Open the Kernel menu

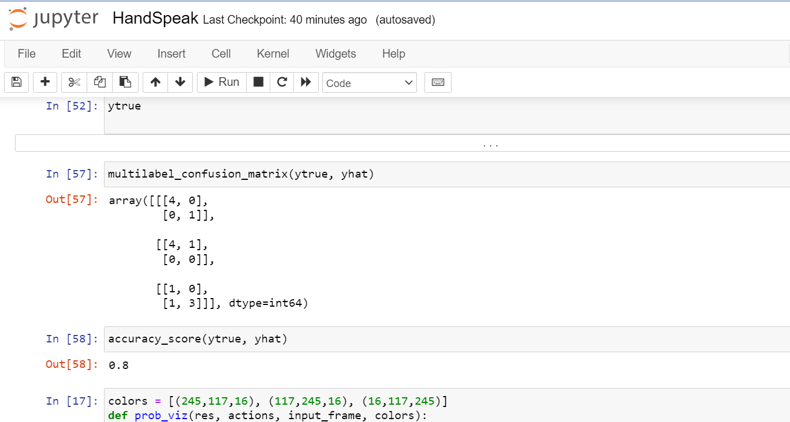click(x=273, y=54)
